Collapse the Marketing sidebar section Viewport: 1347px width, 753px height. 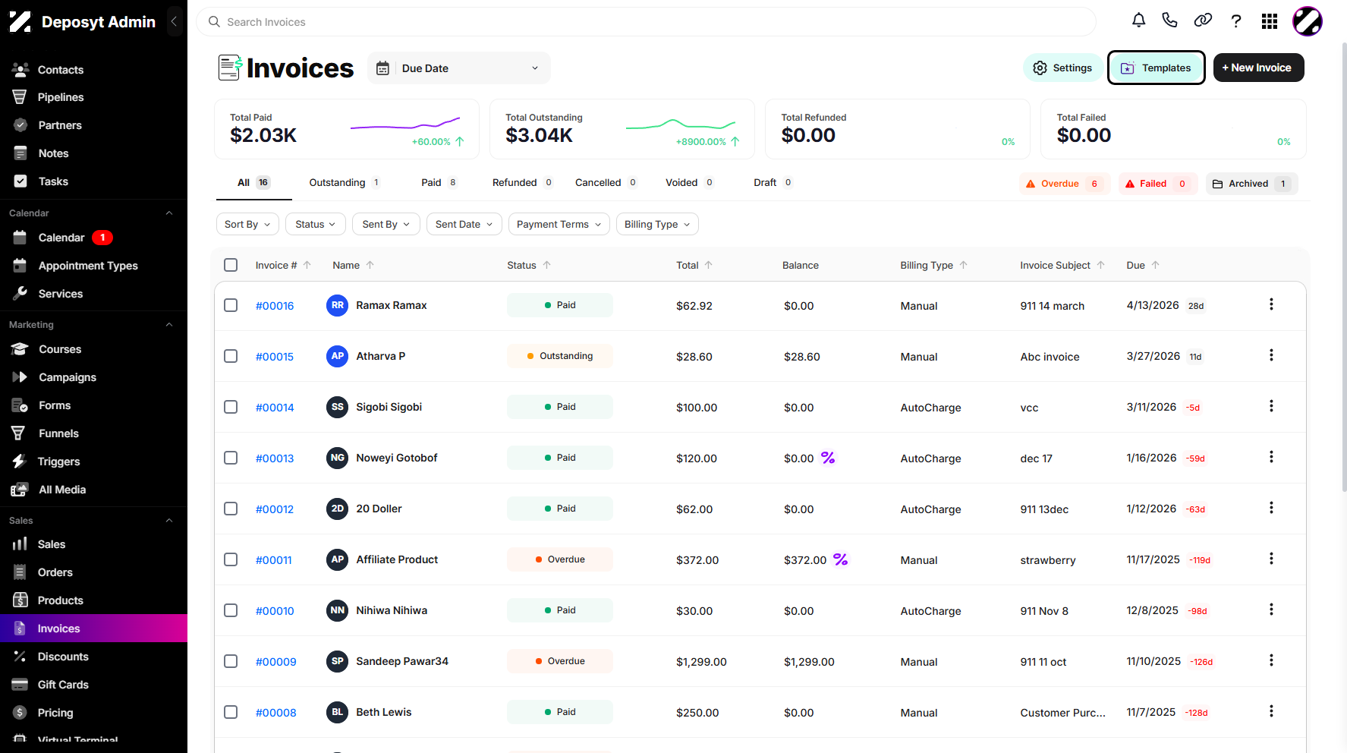[169, 325]
